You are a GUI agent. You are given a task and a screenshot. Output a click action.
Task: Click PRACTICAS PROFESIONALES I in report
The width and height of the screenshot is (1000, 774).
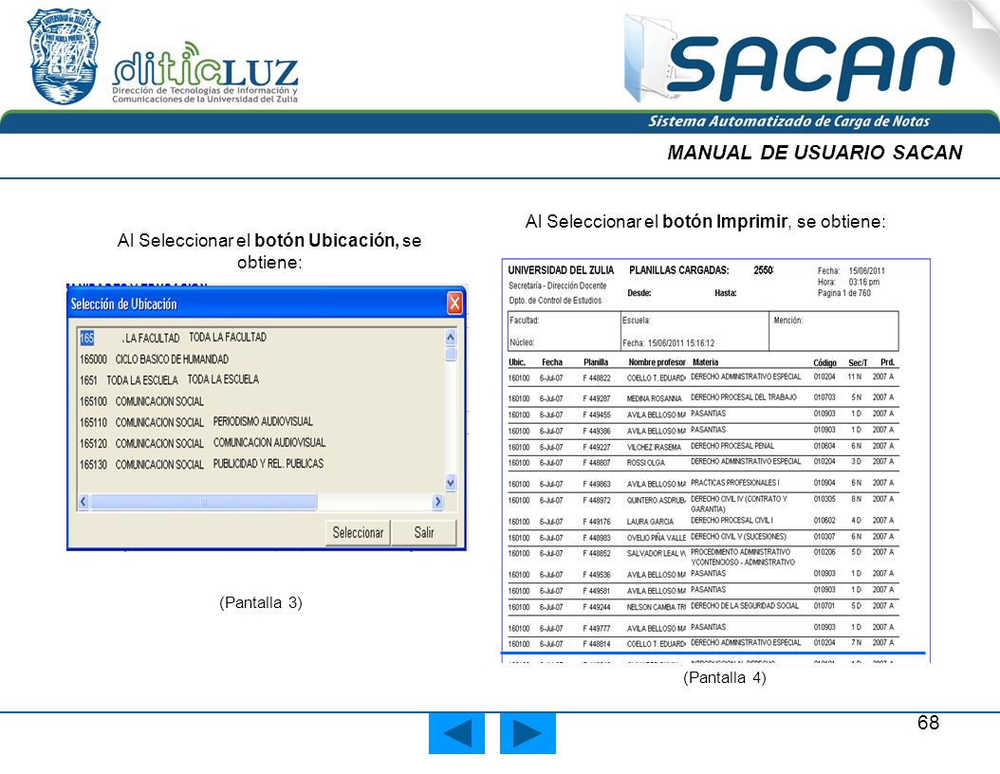734,483
